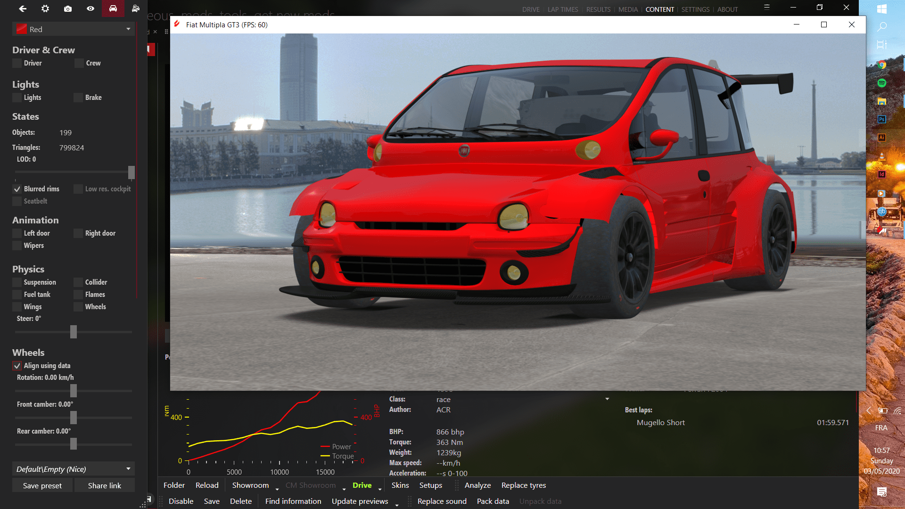Show the Suspension physics overlay
The width and height of the screenshot is (905, 509).
tap(17, 282)
